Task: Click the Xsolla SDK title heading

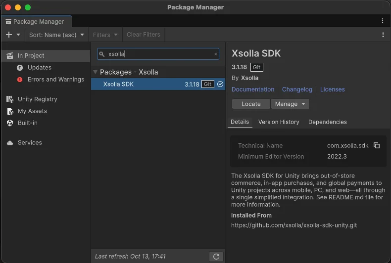Action: tap(256, 53)
